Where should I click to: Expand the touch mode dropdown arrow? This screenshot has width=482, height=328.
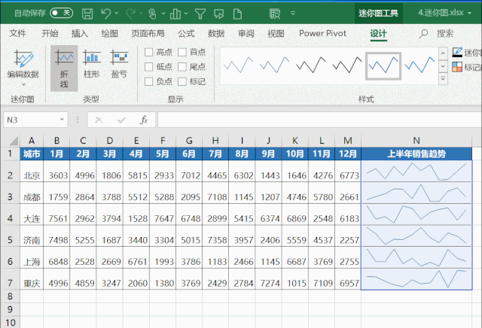[x=163, y=14]
